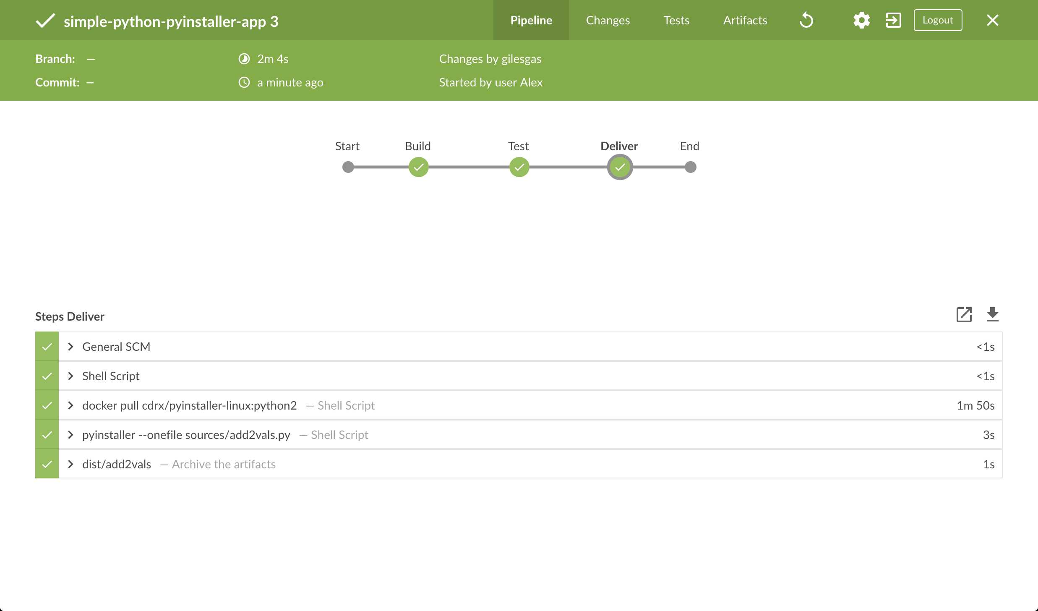Toggle success indicator on pyinstaller step
Image resolution: width=1038 pixels, height=611 pixels.
pyautogui.click(x=47, y=434)
